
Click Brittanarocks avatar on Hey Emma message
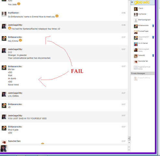point(4,38)
